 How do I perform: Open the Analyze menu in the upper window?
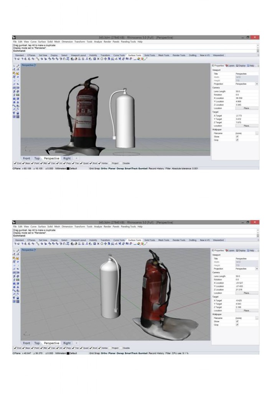97,42
